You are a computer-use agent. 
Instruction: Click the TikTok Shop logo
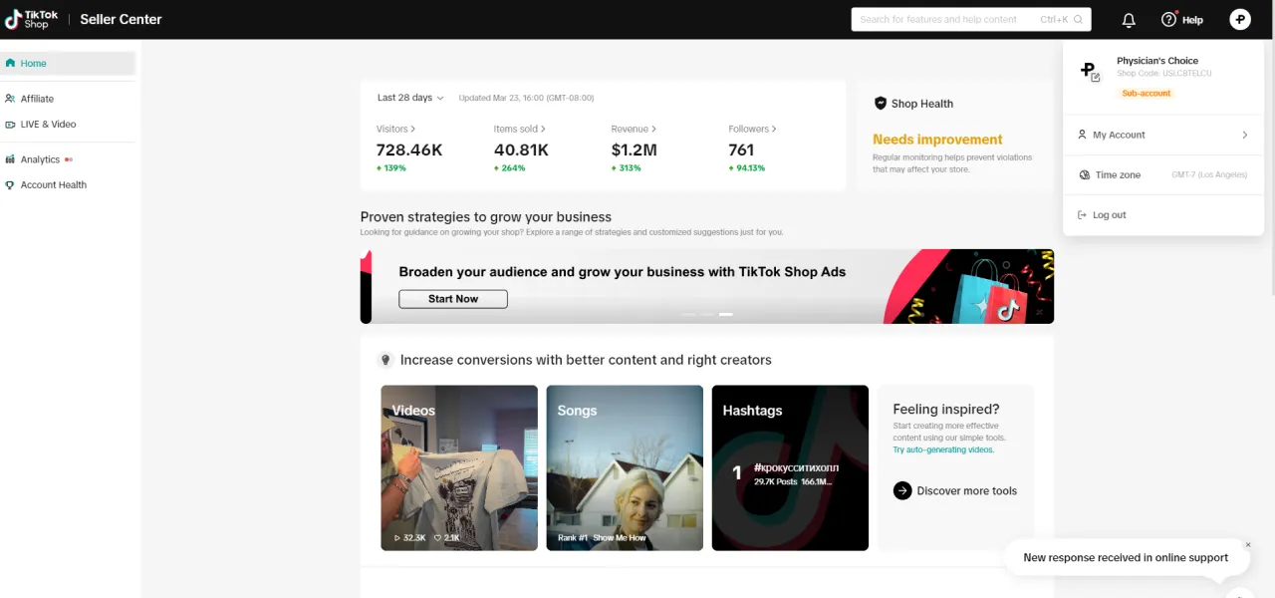(32, 19)
